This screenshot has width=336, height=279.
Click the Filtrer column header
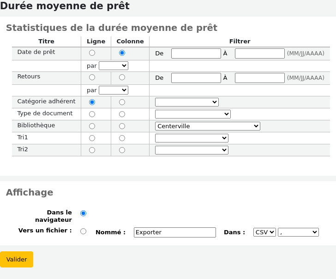pos(240,42)
